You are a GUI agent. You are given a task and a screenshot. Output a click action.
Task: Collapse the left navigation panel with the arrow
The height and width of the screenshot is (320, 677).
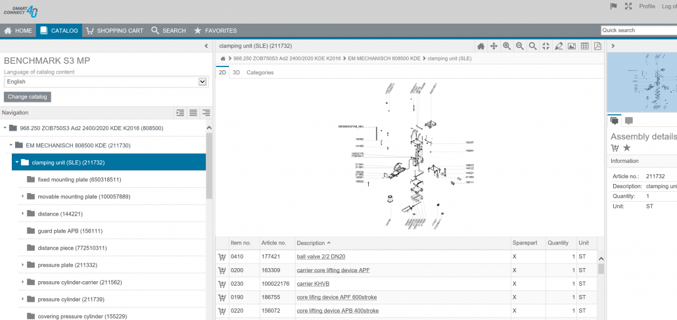tap(206, 46)
